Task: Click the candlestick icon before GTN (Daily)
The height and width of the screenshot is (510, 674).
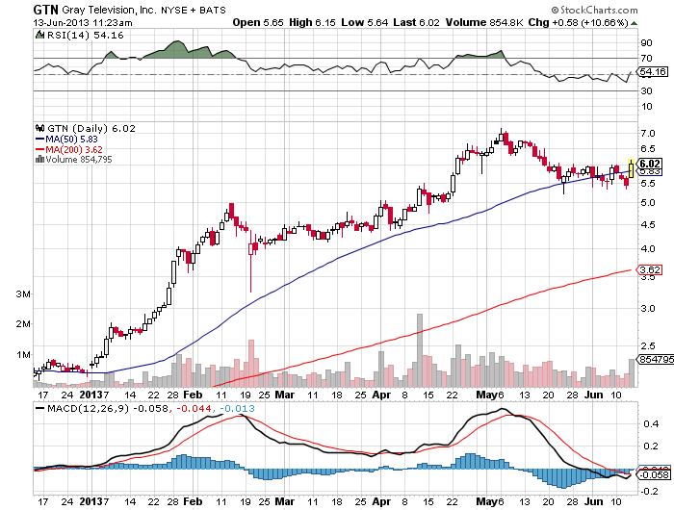Action: 40,128
